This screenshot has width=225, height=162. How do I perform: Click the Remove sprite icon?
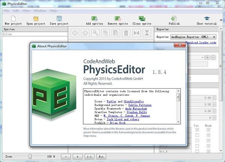(117, 19)
